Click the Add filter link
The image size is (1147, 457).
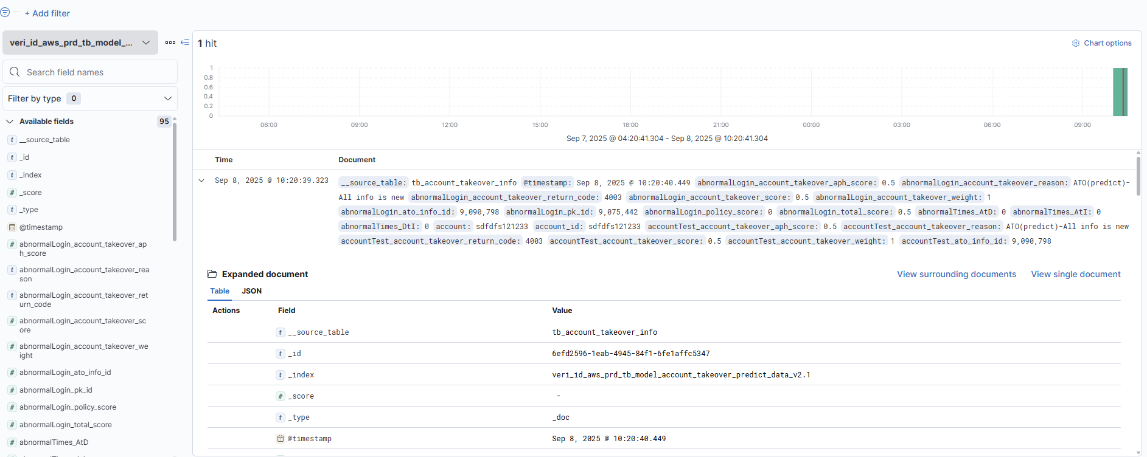(x=47, y=13)
